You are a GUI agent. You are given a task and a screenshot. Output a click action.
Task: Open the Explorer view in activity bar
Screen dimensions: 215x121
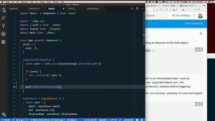tap(3, 10)
